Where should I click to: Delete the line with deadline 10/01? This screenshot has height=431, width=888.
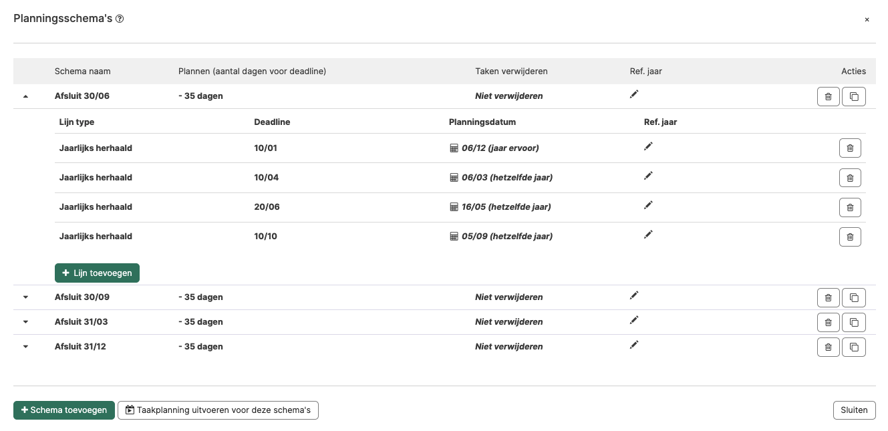point(850,148)
